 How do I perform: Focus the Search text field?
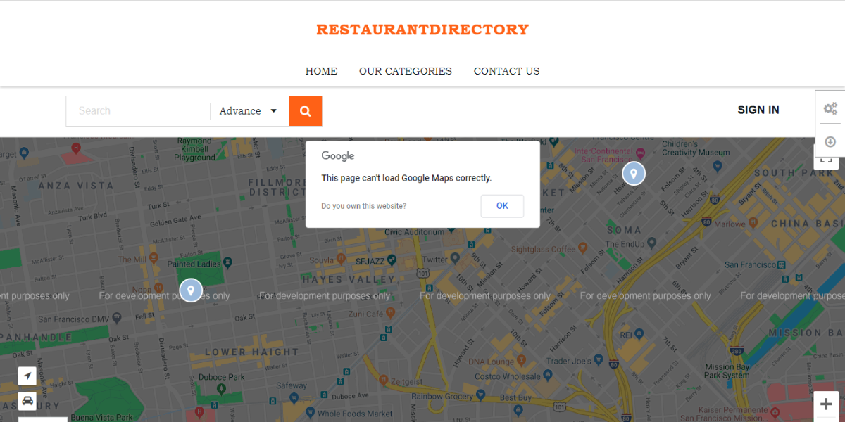pyautogui.click(x=138, y=111)
